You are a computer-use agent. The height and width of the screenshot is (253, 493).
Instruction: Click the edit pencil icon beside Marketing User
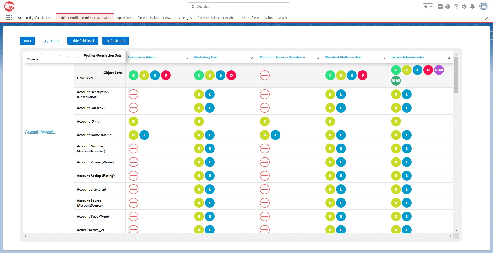point(252,58)
